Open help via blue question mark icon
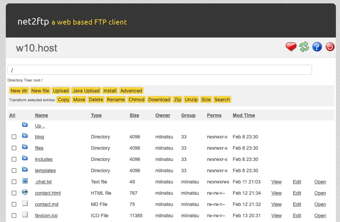The height and width of the screenshot is (222, 340). click(317, 47)
